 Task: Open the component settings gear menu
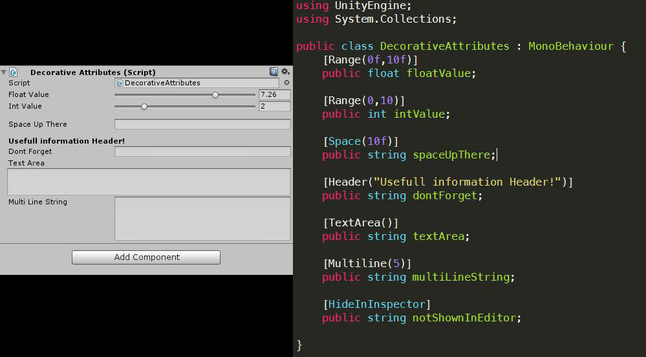click(285, 72)
